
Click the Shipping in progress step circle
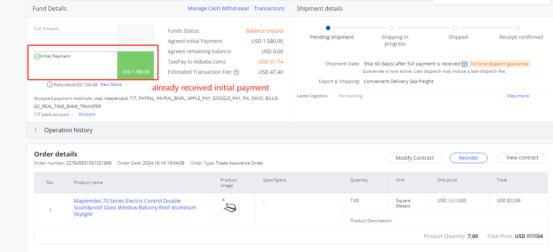tap(391, 28)
